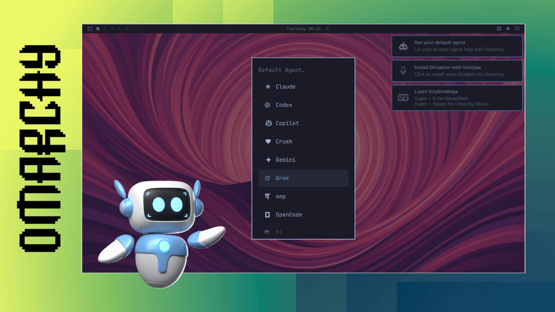Select the Claude asterisk icon
555x312 pixels.
267,86
